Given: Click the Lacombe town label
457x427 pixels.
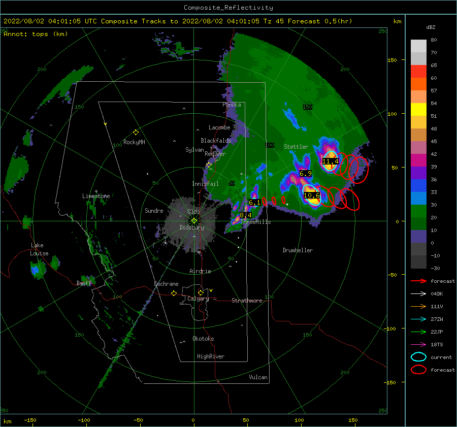Looking at the screenshot, I should (x=219, y=127).
